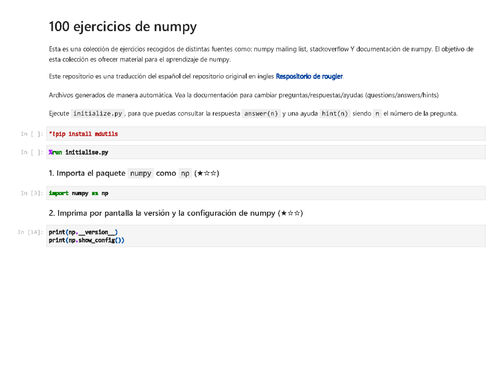Viewport: 496px width, 383px height.
Task: Click the inline code "numpy" in exercise 1
Action: (x=141, y=173)
